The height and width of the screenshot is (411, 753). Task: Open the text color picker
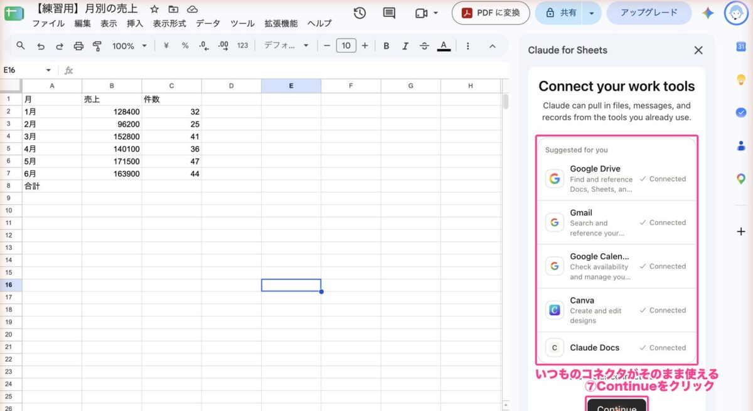pos(444,46)
